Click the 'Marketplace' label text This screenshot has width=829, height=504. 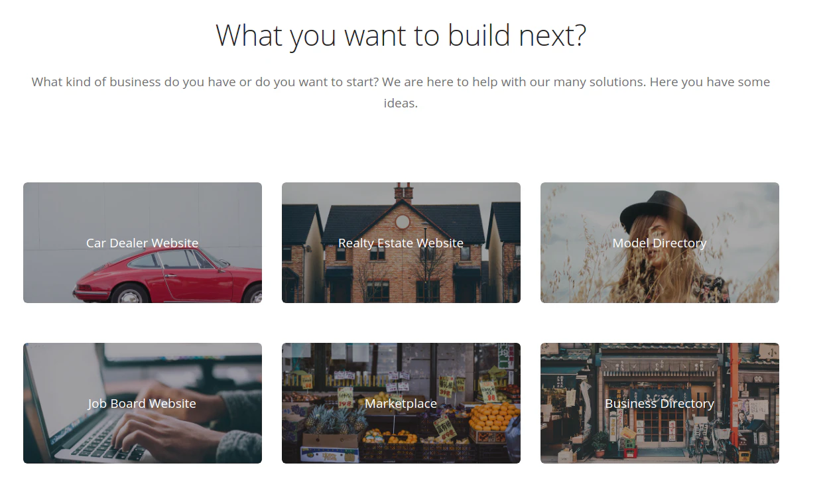click(x=401, y=404)
